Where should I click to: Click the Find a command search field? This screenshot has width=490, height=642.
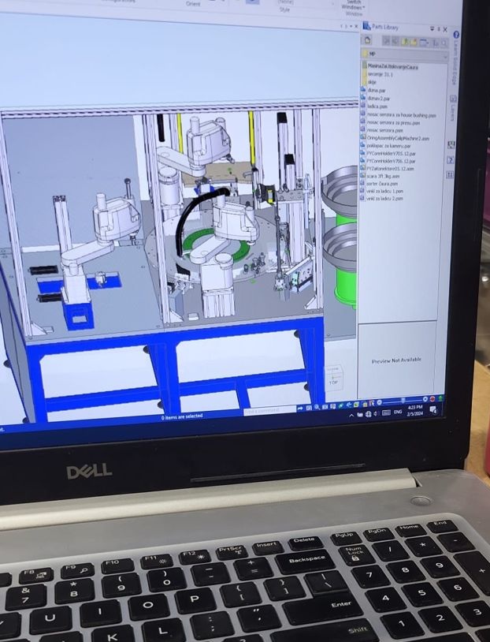click(x=269, y=410)
